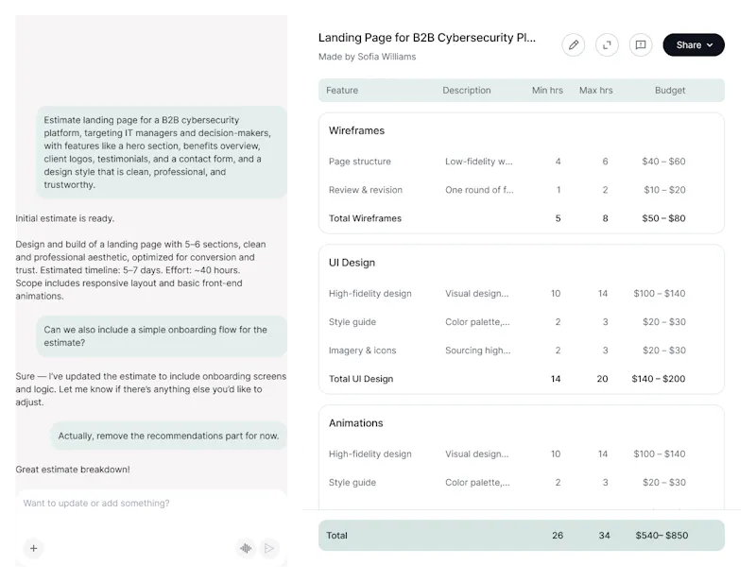
Task: Click the estimate title 'Landing Page for B2B Cybersecurity Pl...'
Action: (x=427, y=38)
